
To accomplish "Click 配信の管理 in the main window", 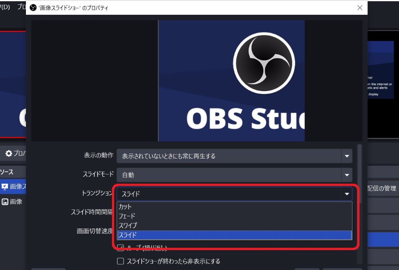I will click(382, 188).
